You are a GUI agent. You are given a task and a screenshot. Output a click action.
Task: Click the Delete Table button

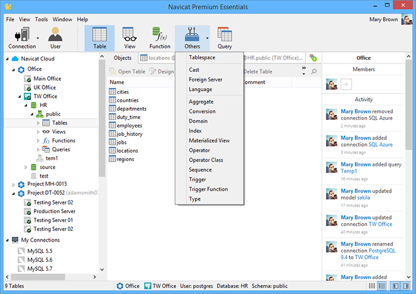coord(257,72)
